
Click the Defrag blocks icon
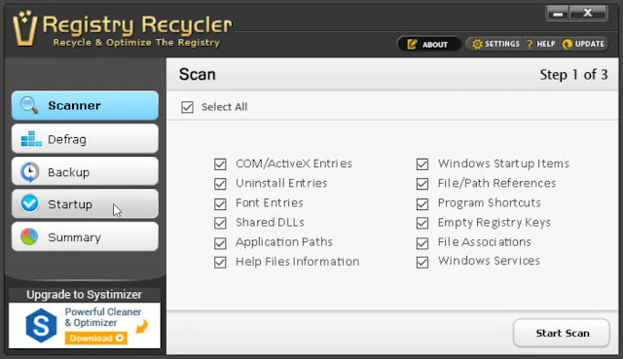[30, 139]
